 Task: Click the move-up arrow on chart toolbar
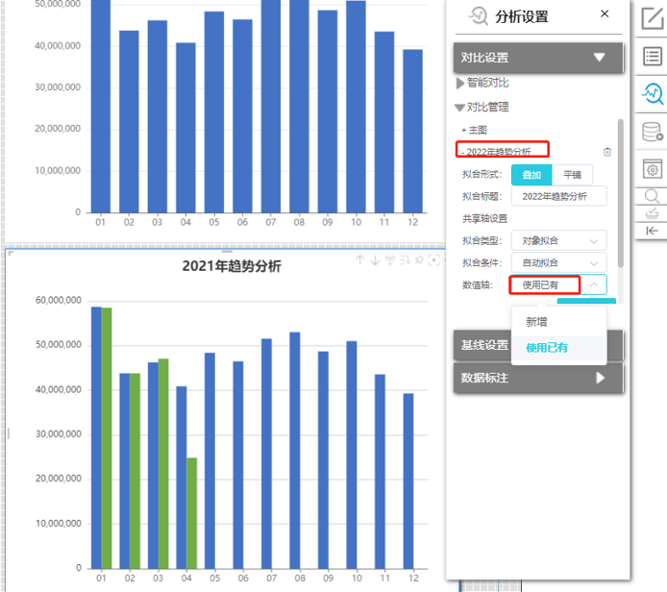tap(360, 260)
